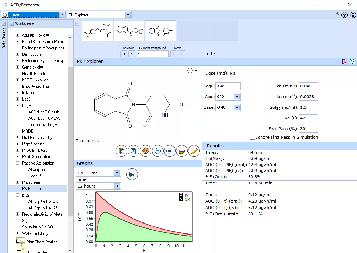Select Caco-2 in the workspace tree
The height and width of the screenshot is (253, 357).
point(35,176)
